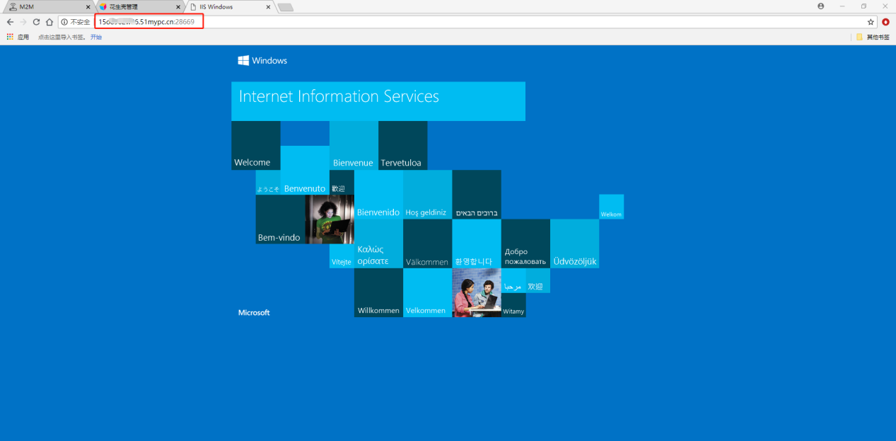Open the apps grid shortcut
Image resolution: width=896 pixels, height=441 pixels.
coord(10,37)
